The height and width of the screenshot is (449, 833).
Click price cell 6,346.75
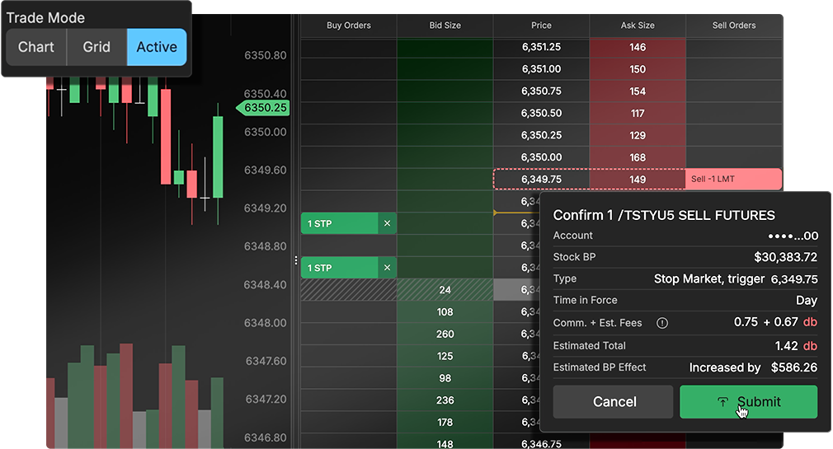pyautogui.click(x=541, y=444)
